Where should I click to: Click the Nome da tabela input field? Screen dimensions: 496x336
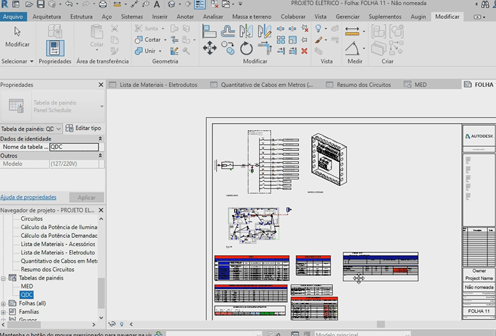click(74, 147)
